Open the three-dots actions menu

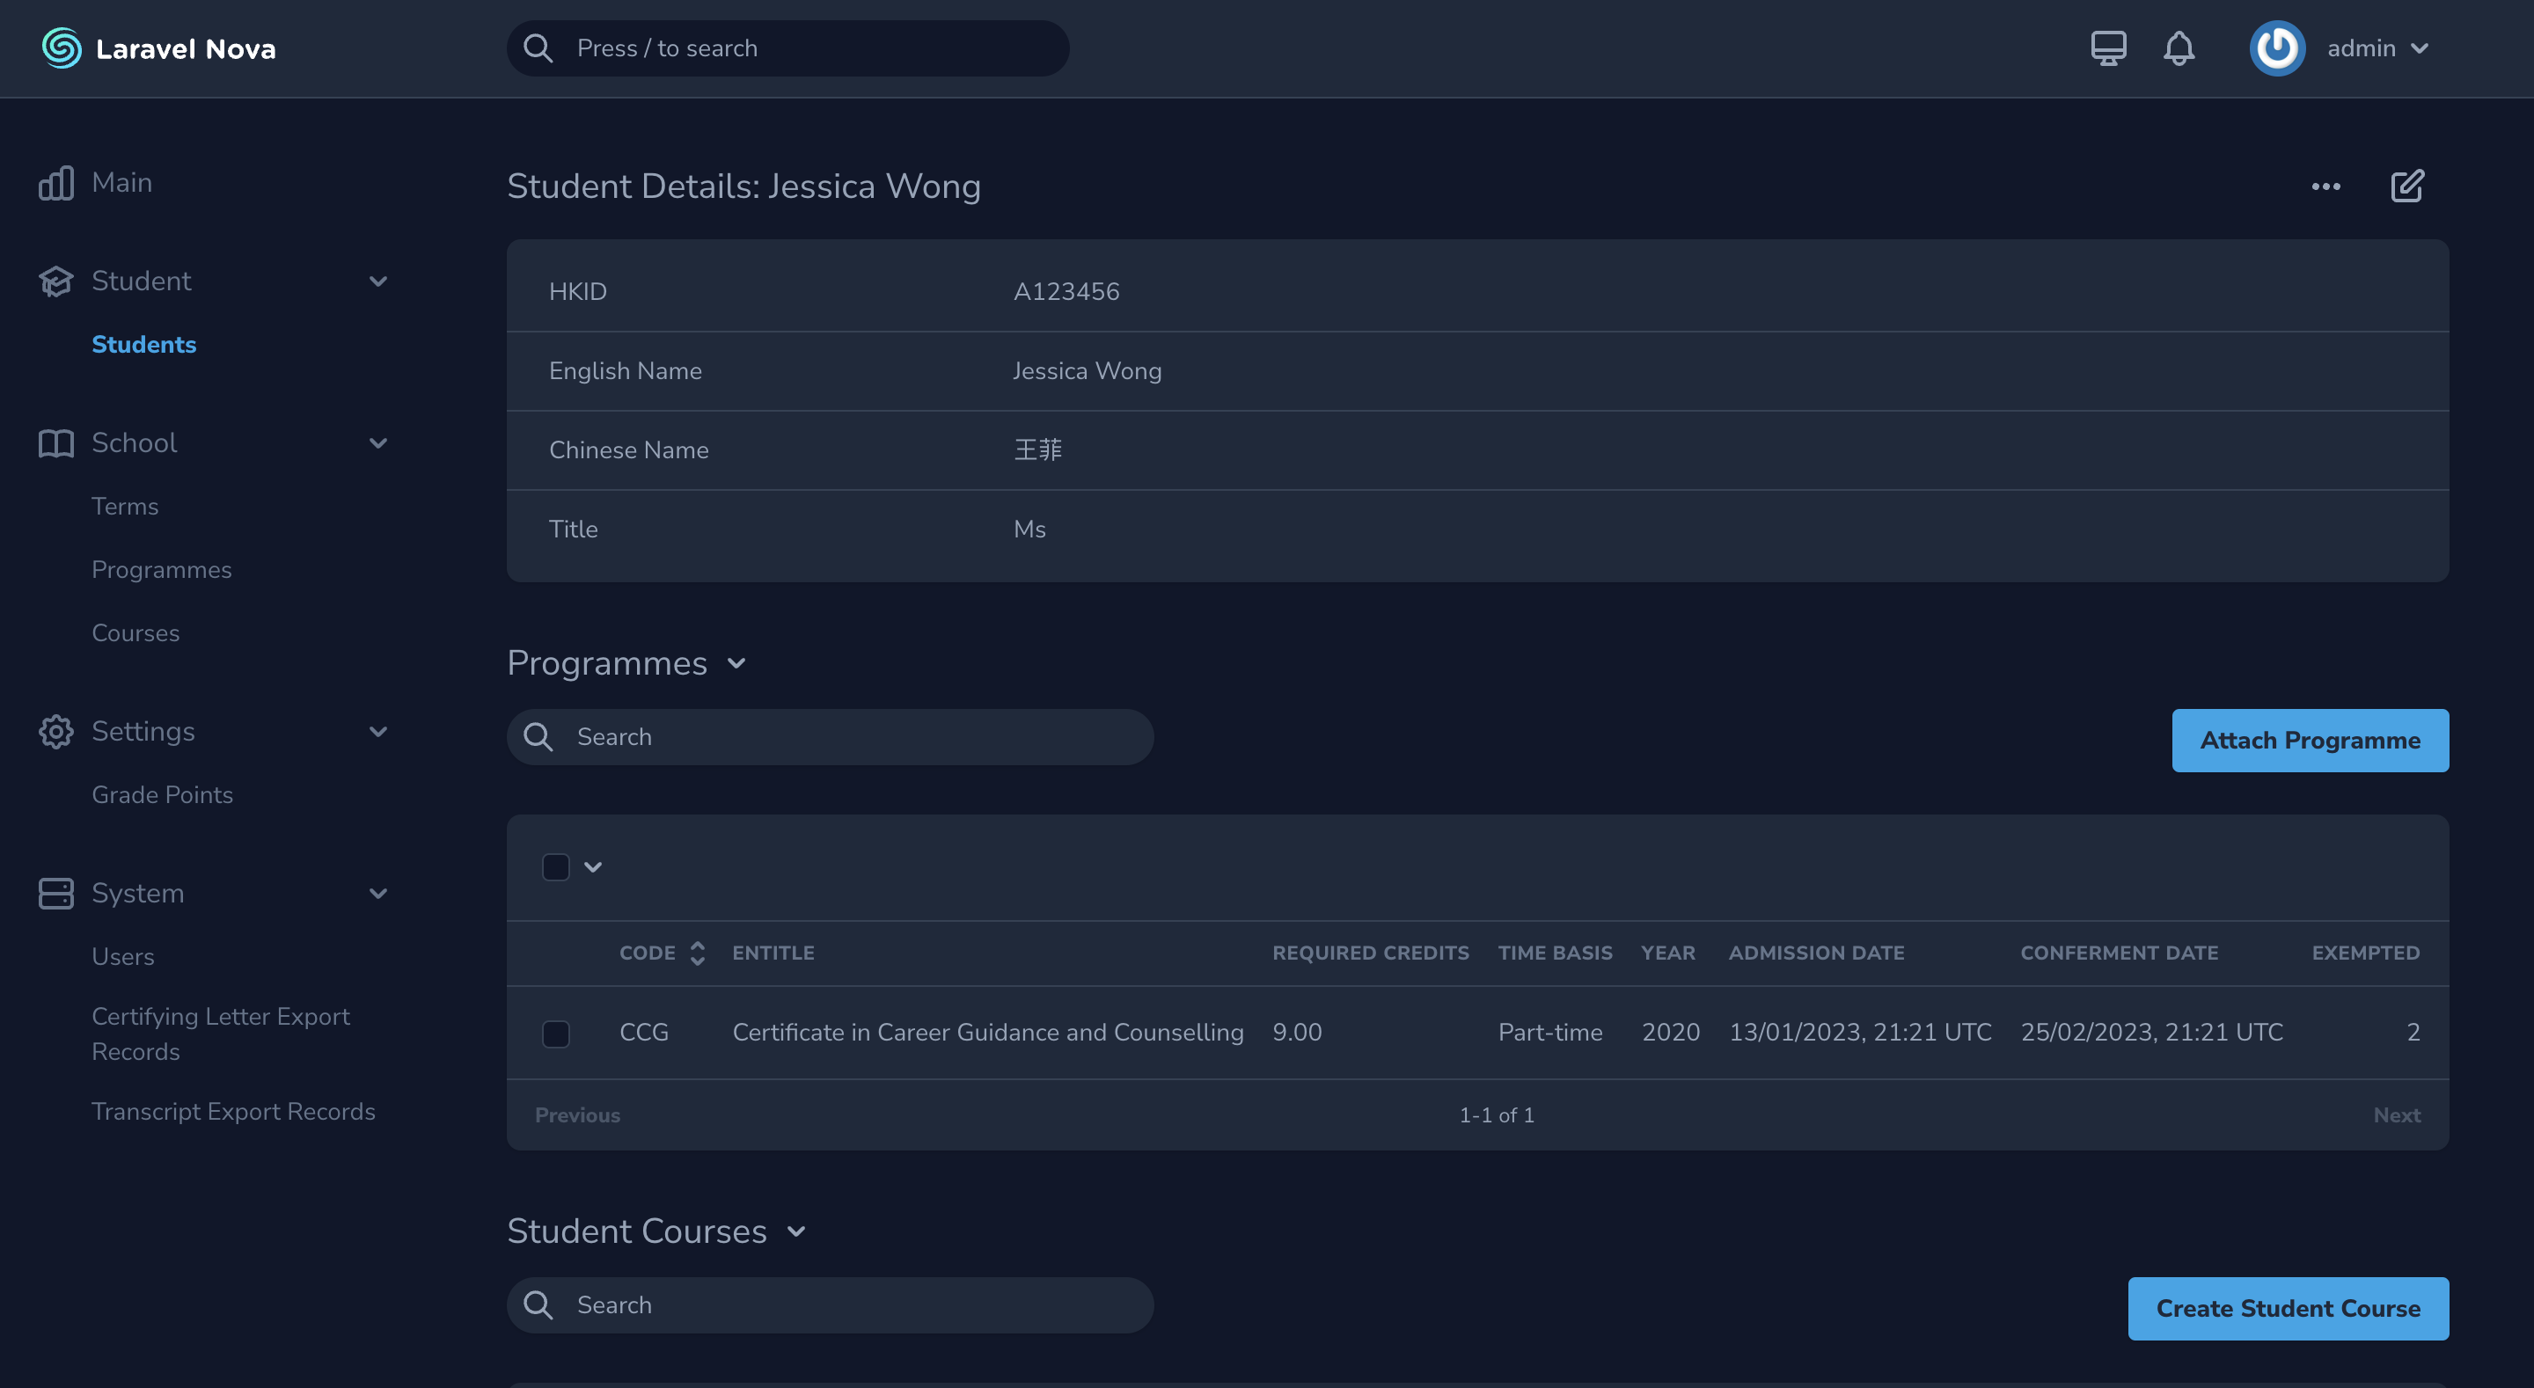point(2325,186)
